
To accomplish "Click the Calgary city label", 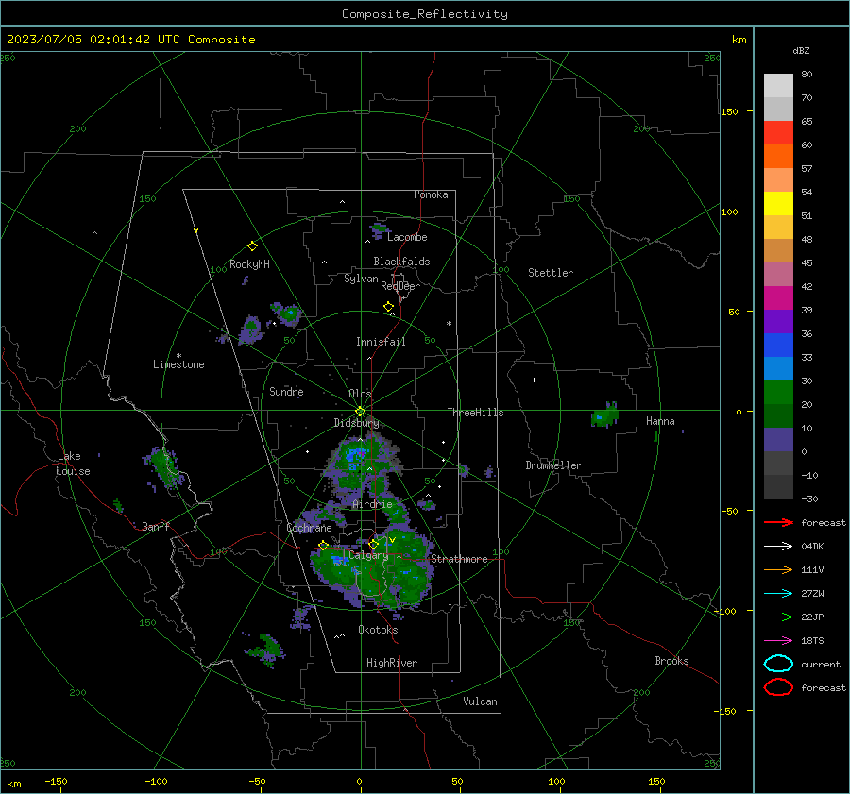I will (368, 555).
